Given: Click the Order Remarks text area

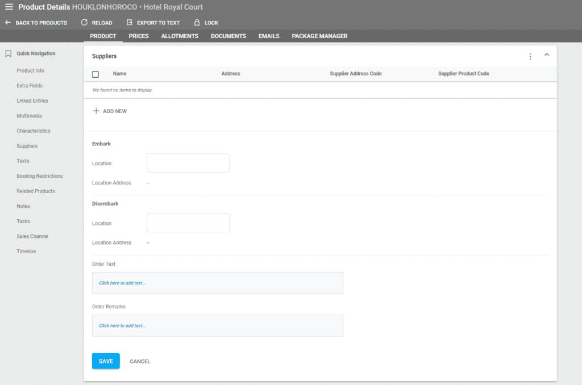Looking at the screenshot, I should pos(217,325).
